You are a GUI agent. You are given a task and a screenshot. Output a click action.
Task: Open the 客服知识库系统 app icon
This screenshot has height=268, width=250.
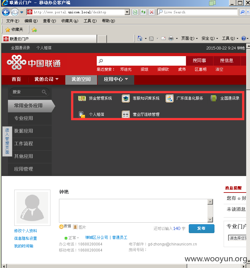(126, 98)
